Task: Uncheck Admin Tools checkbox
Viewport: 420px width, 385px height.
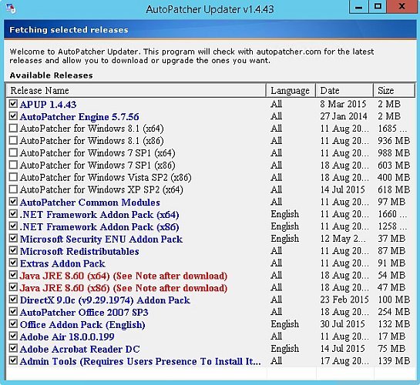Action: [x=13, y=361]
